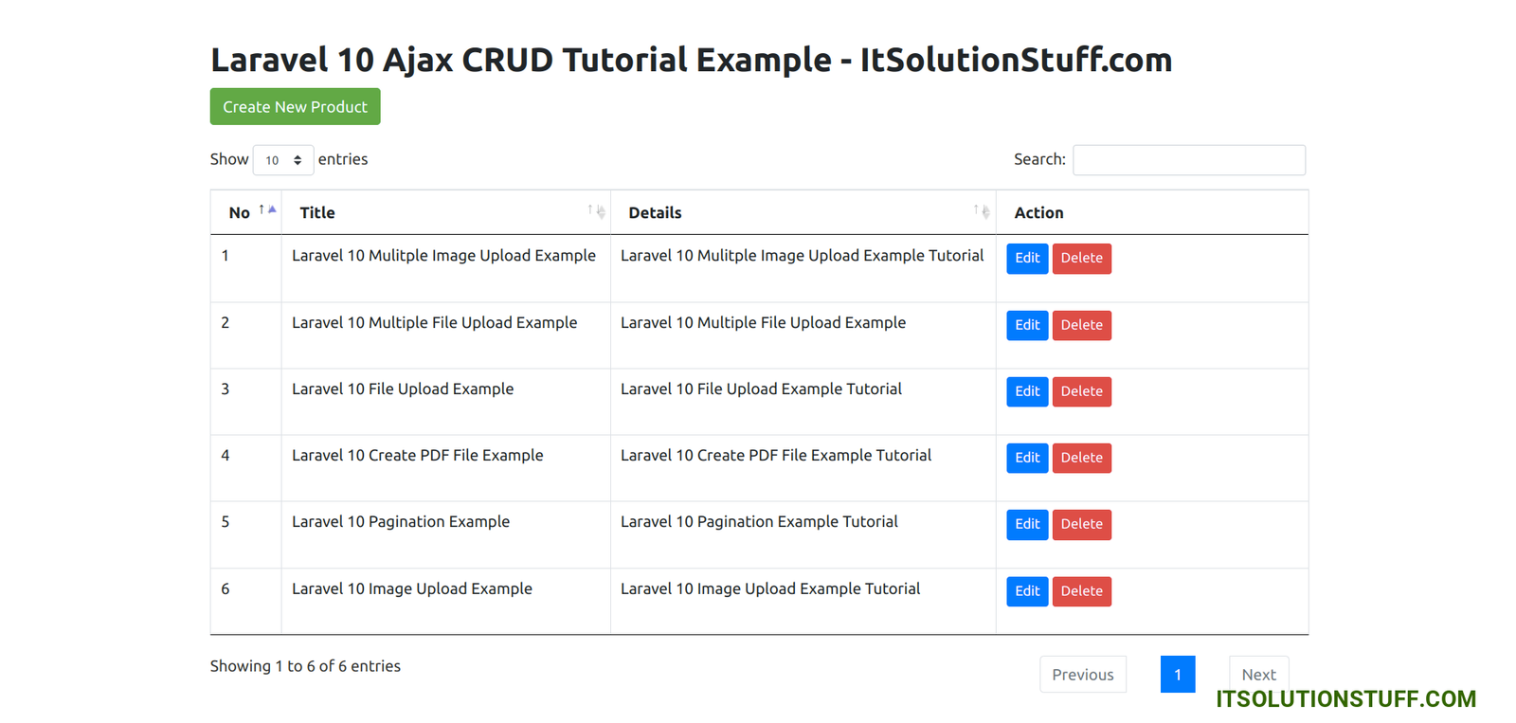Click the No column sort arrow icon
The image size is (1516, 723).
pos(267,210)
